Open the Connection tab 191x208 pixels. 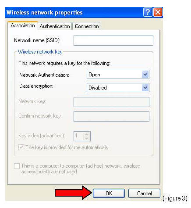[87, 26]
